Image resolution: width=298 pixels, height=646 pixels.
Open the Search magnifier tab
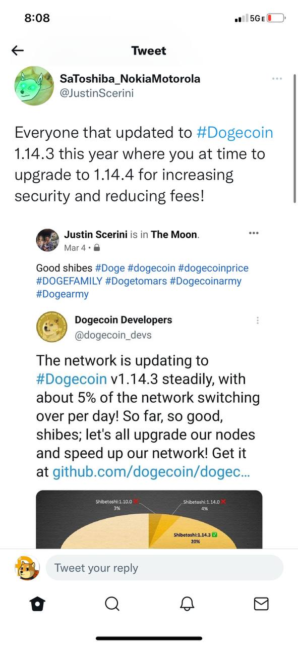pyautogui.click(x=112, y=604)
